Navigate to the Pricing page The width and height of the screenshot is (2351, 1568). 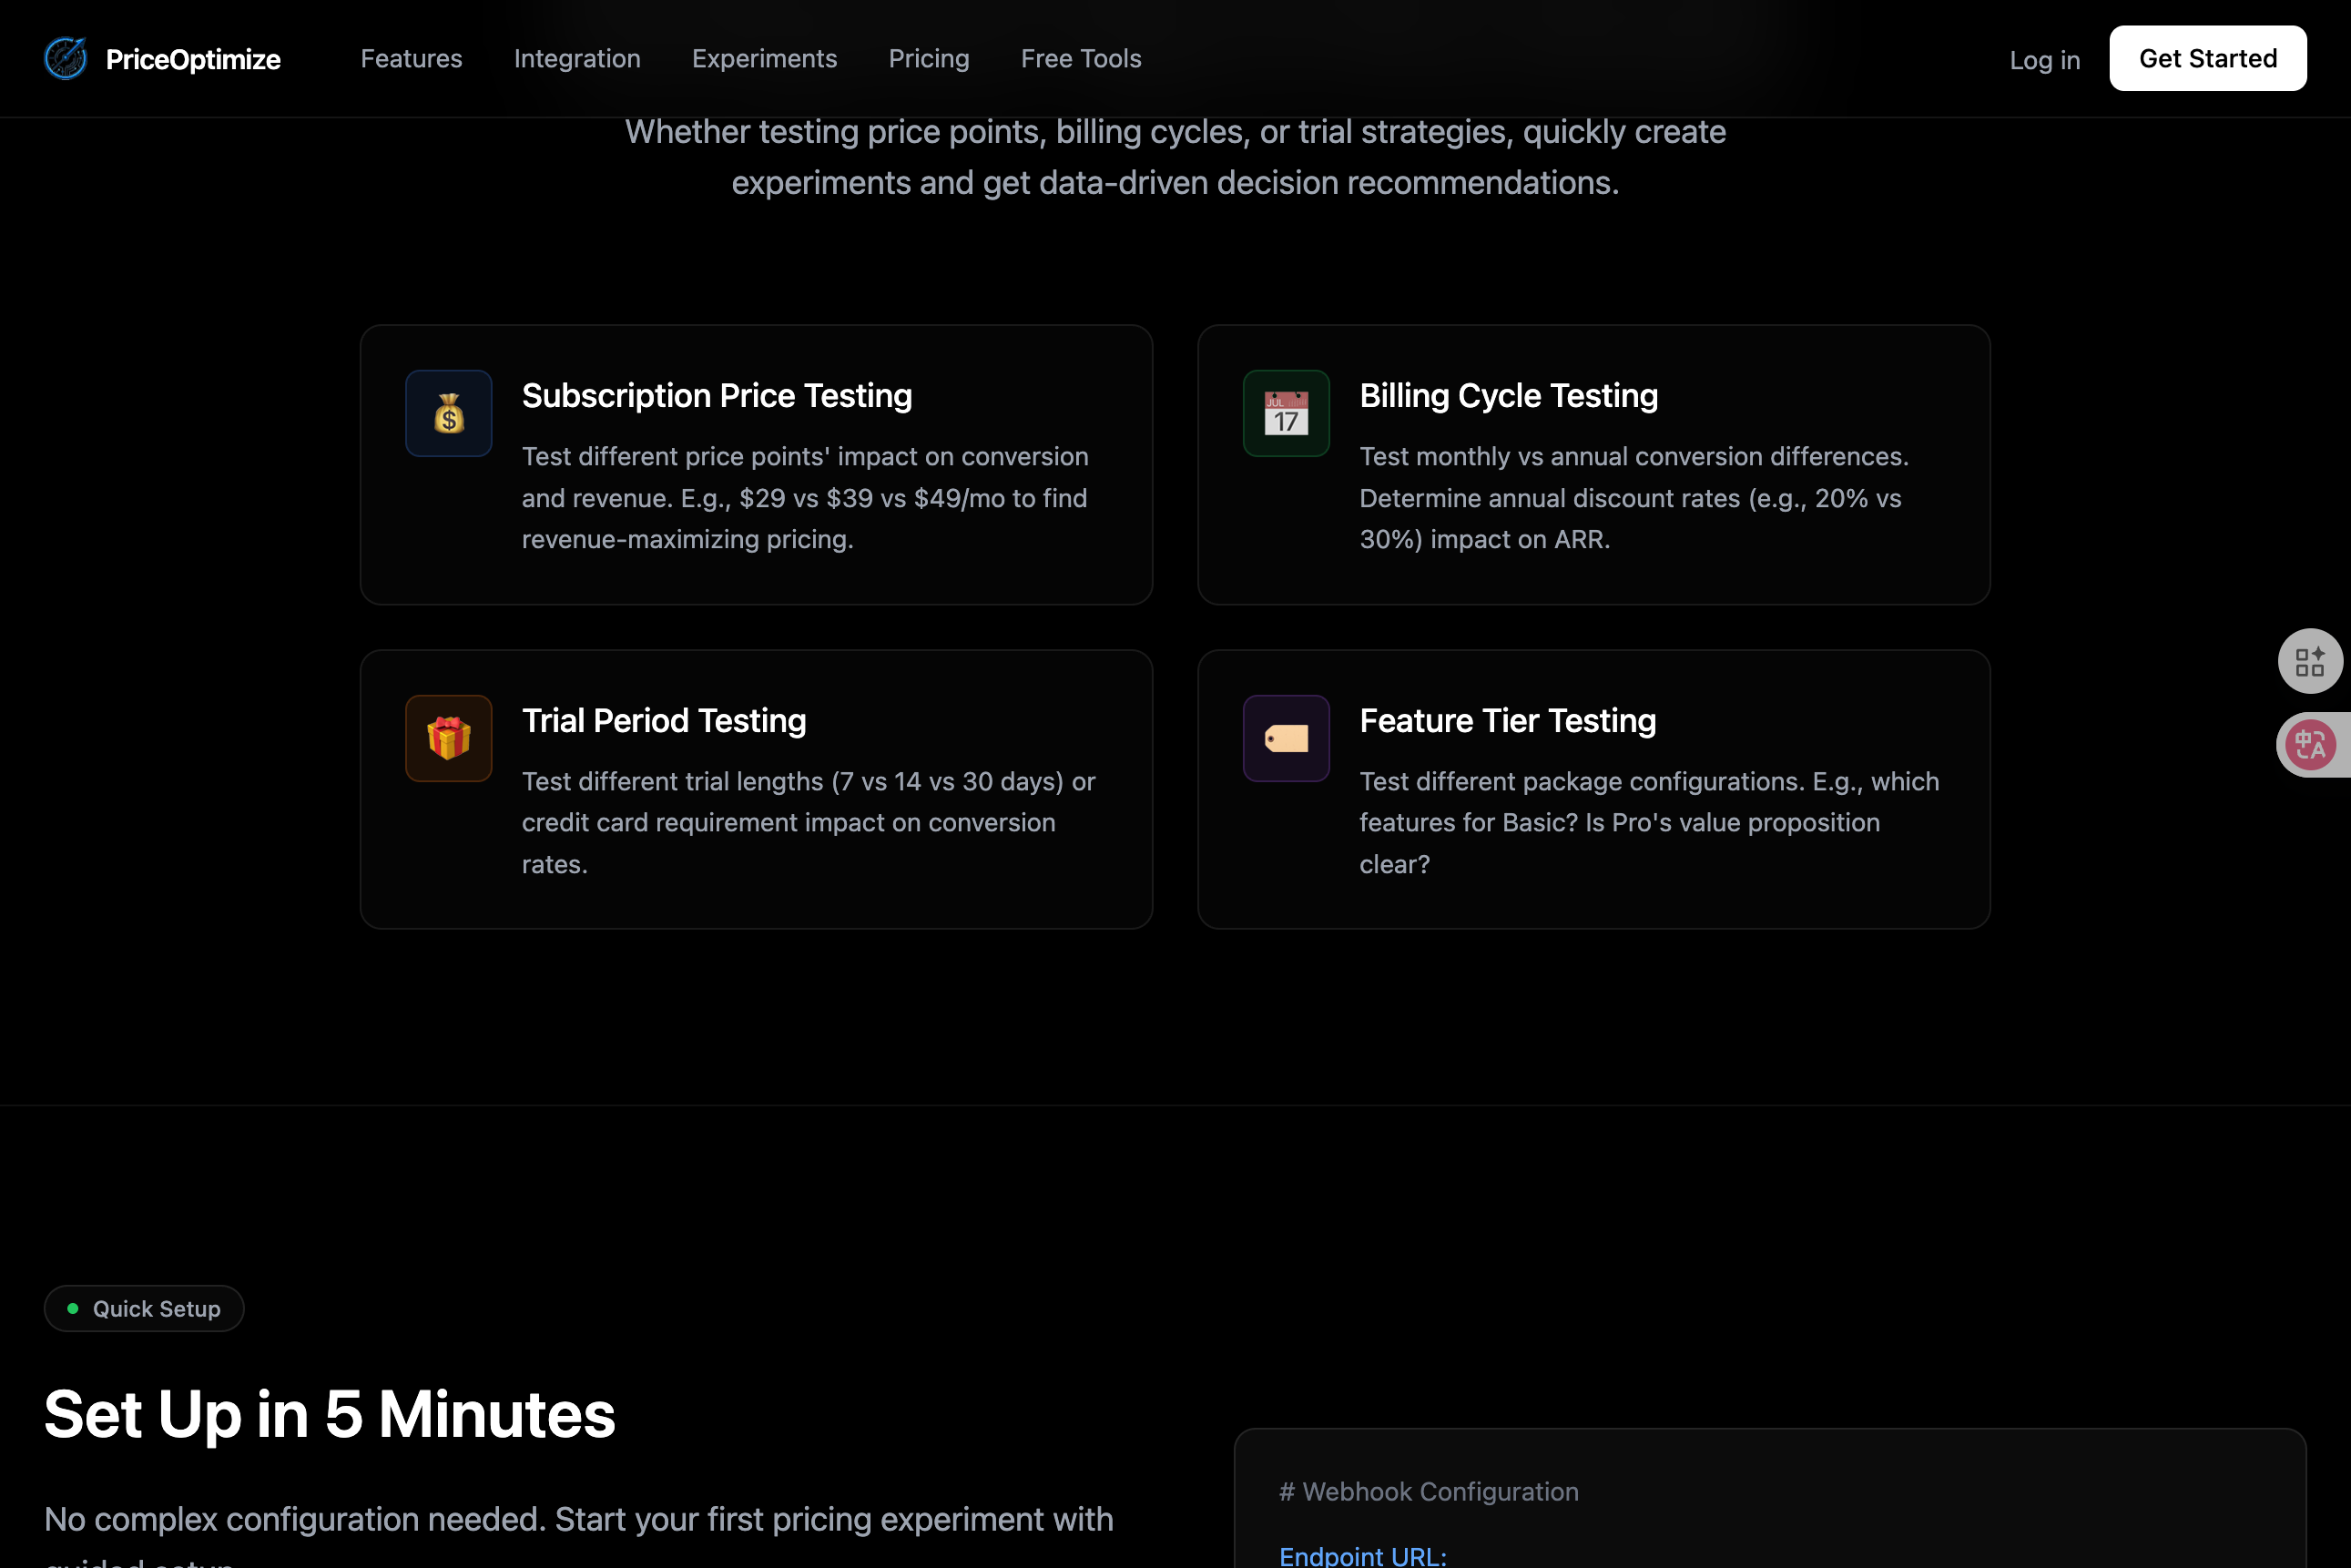click(928, 59)
